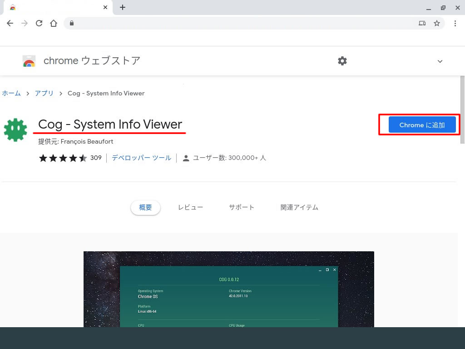Click the page vertical scrollbar
Viewport: 465px width, 349px height.
tap(462, 110)
